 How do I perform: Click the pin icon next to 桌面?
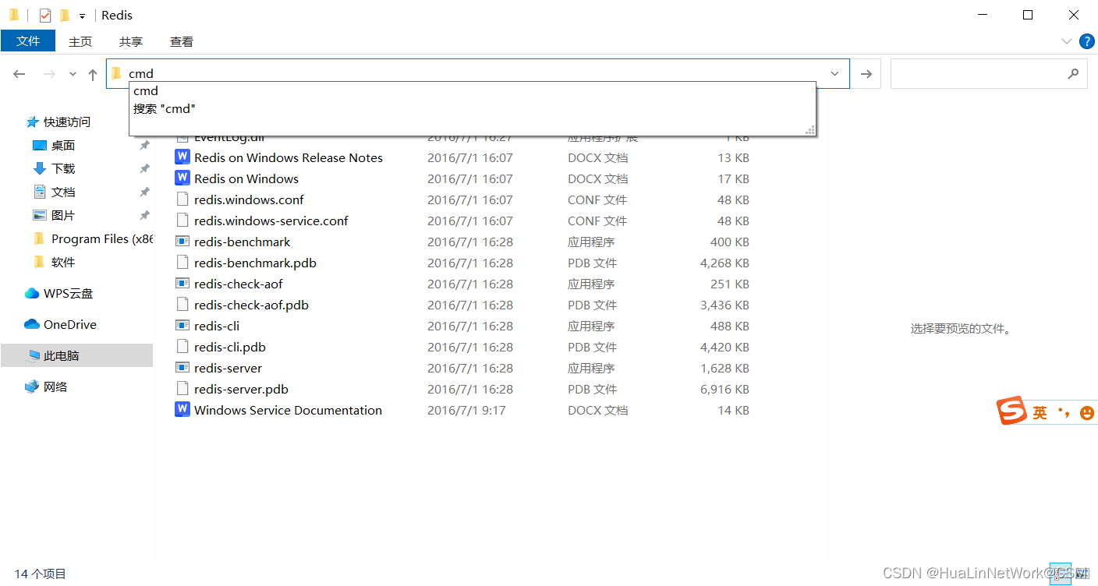coord(144,145)
